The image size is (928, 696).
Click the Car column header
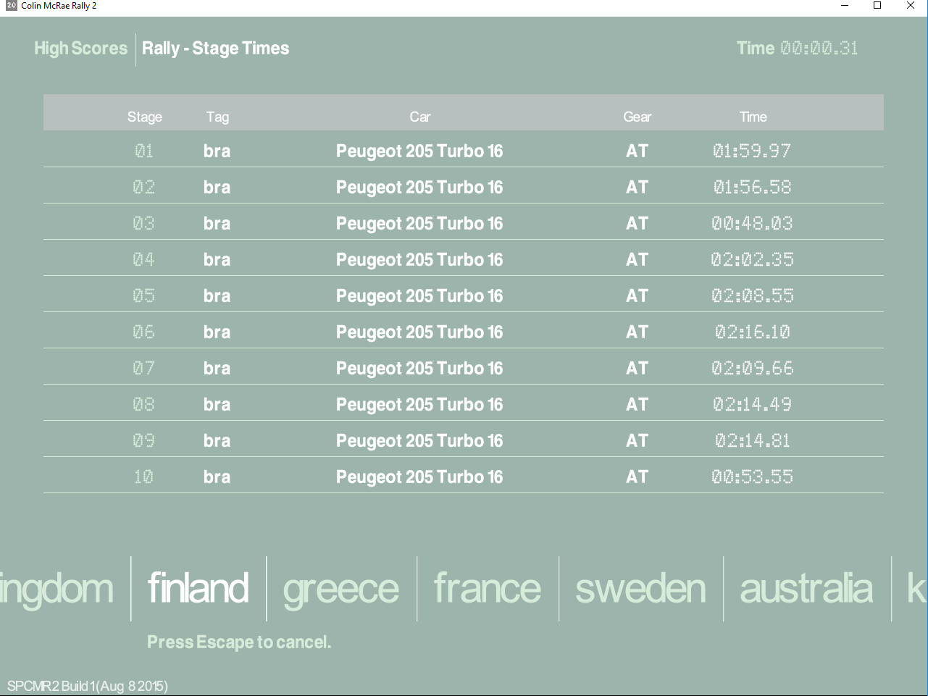419,117
